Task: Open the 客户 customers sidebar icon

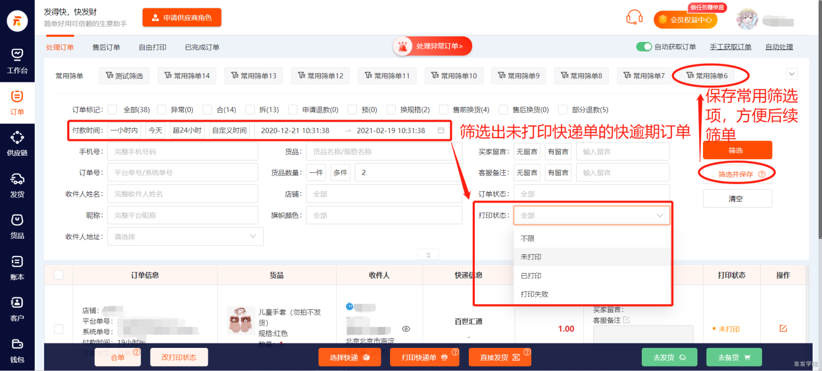Action: coord(17,308)
